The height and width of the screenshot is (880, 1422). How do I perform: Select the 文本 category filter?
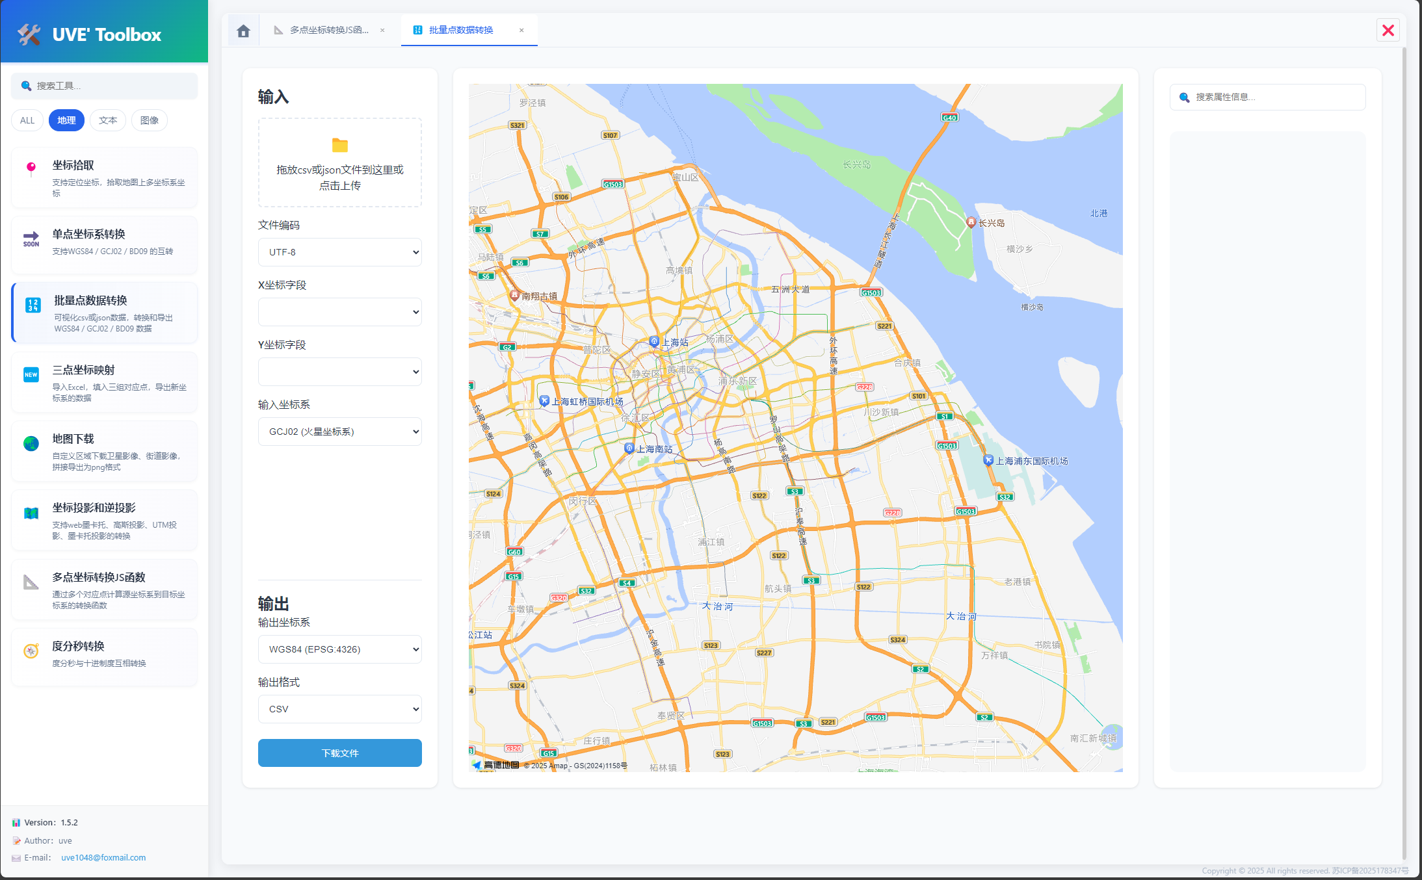(x=108, y=120)
